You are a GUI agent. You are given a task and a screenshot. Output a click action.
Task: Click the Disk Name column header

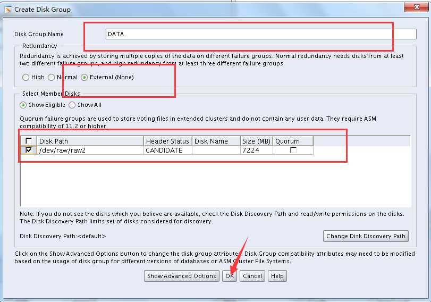coord(216,141)
